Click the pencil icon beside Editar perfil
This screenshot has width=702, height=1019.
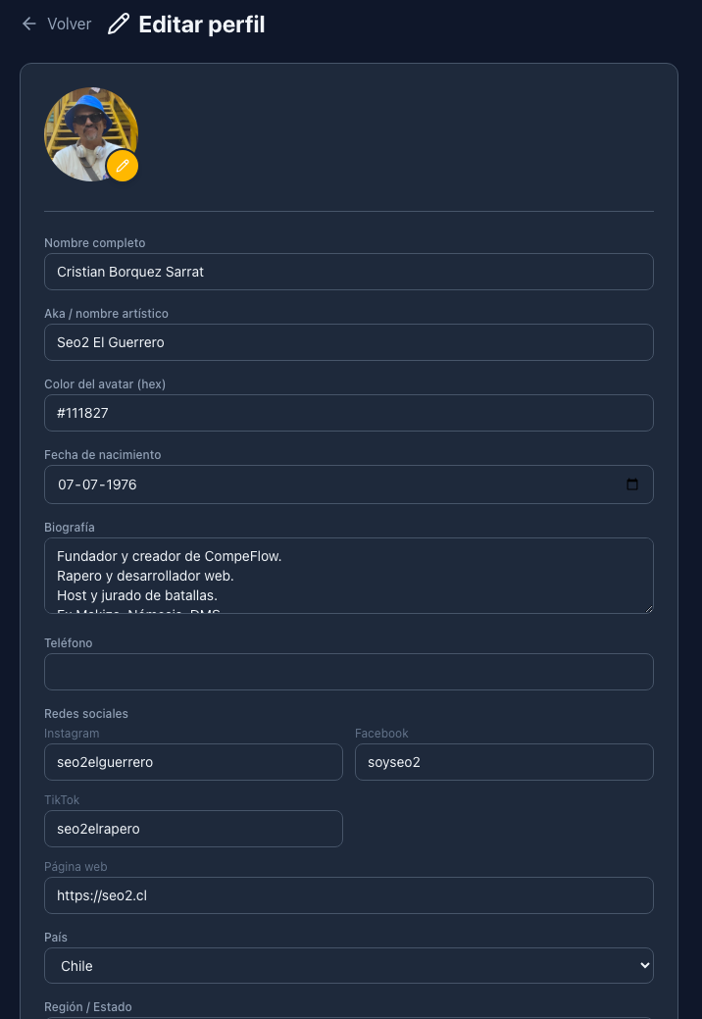119,24
